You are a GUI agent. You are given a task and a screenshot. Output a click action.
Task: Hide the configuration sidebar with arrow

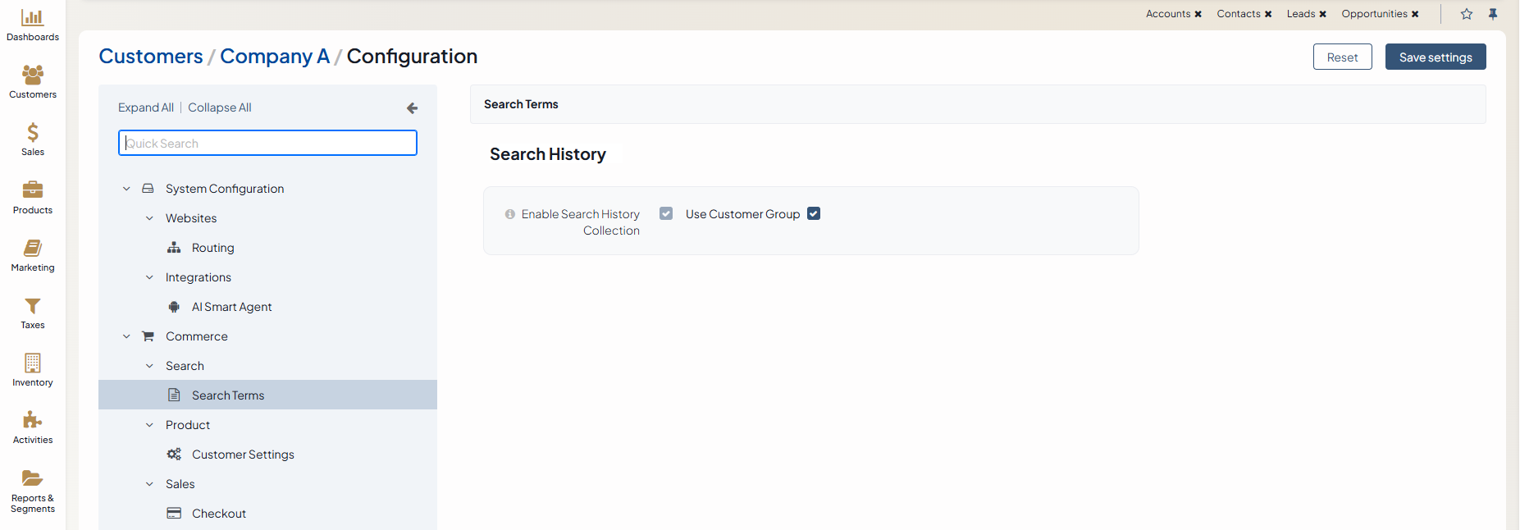coord(412,107)
